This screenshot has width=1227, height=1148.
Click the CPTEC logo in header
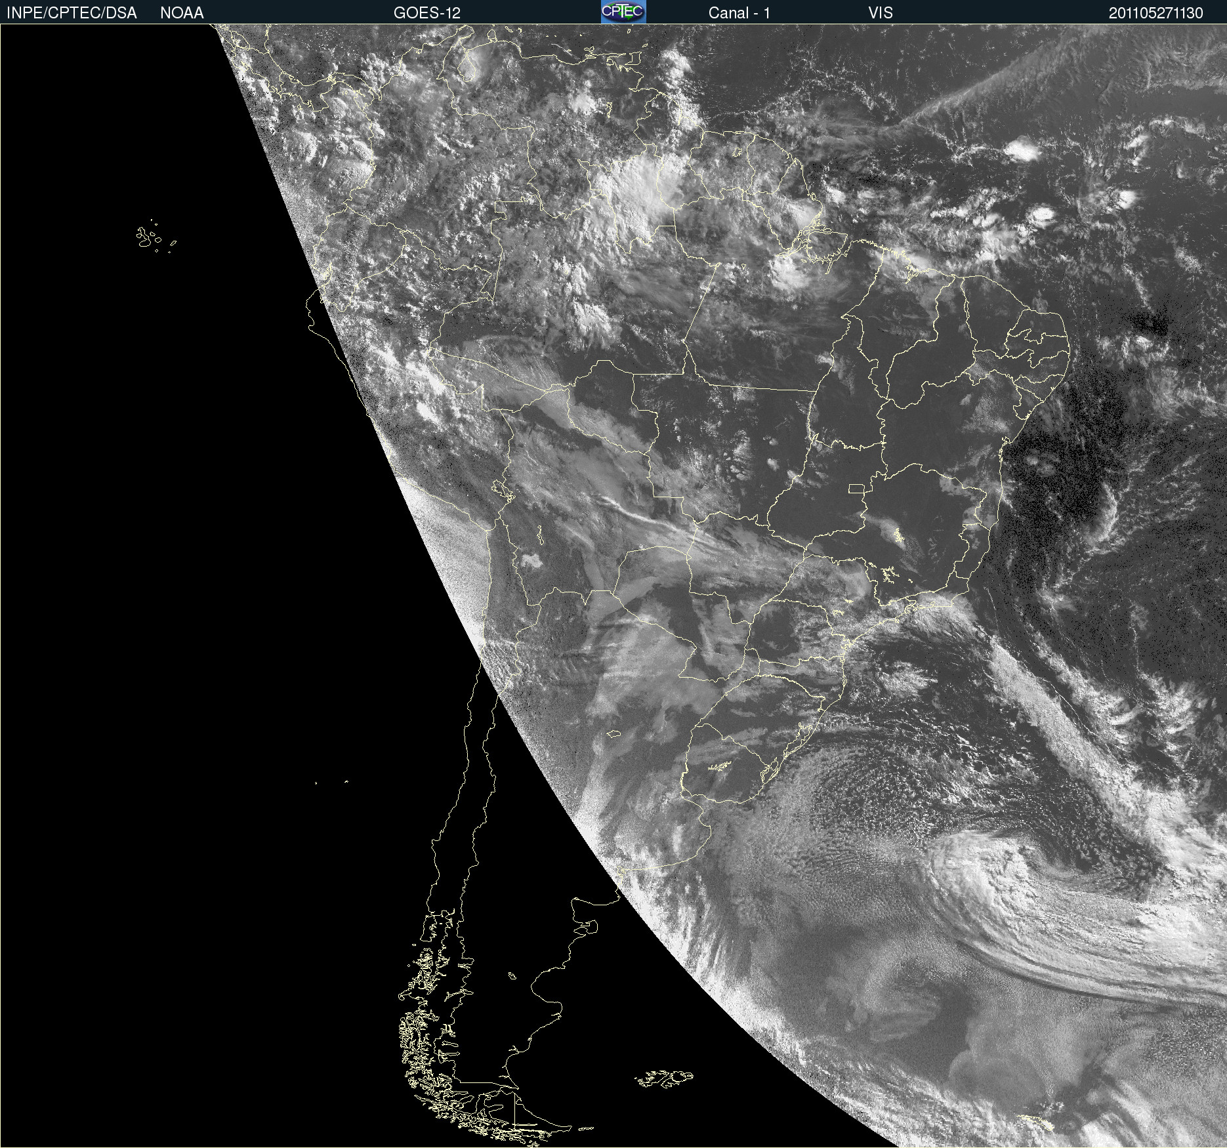tap(623, 12)
